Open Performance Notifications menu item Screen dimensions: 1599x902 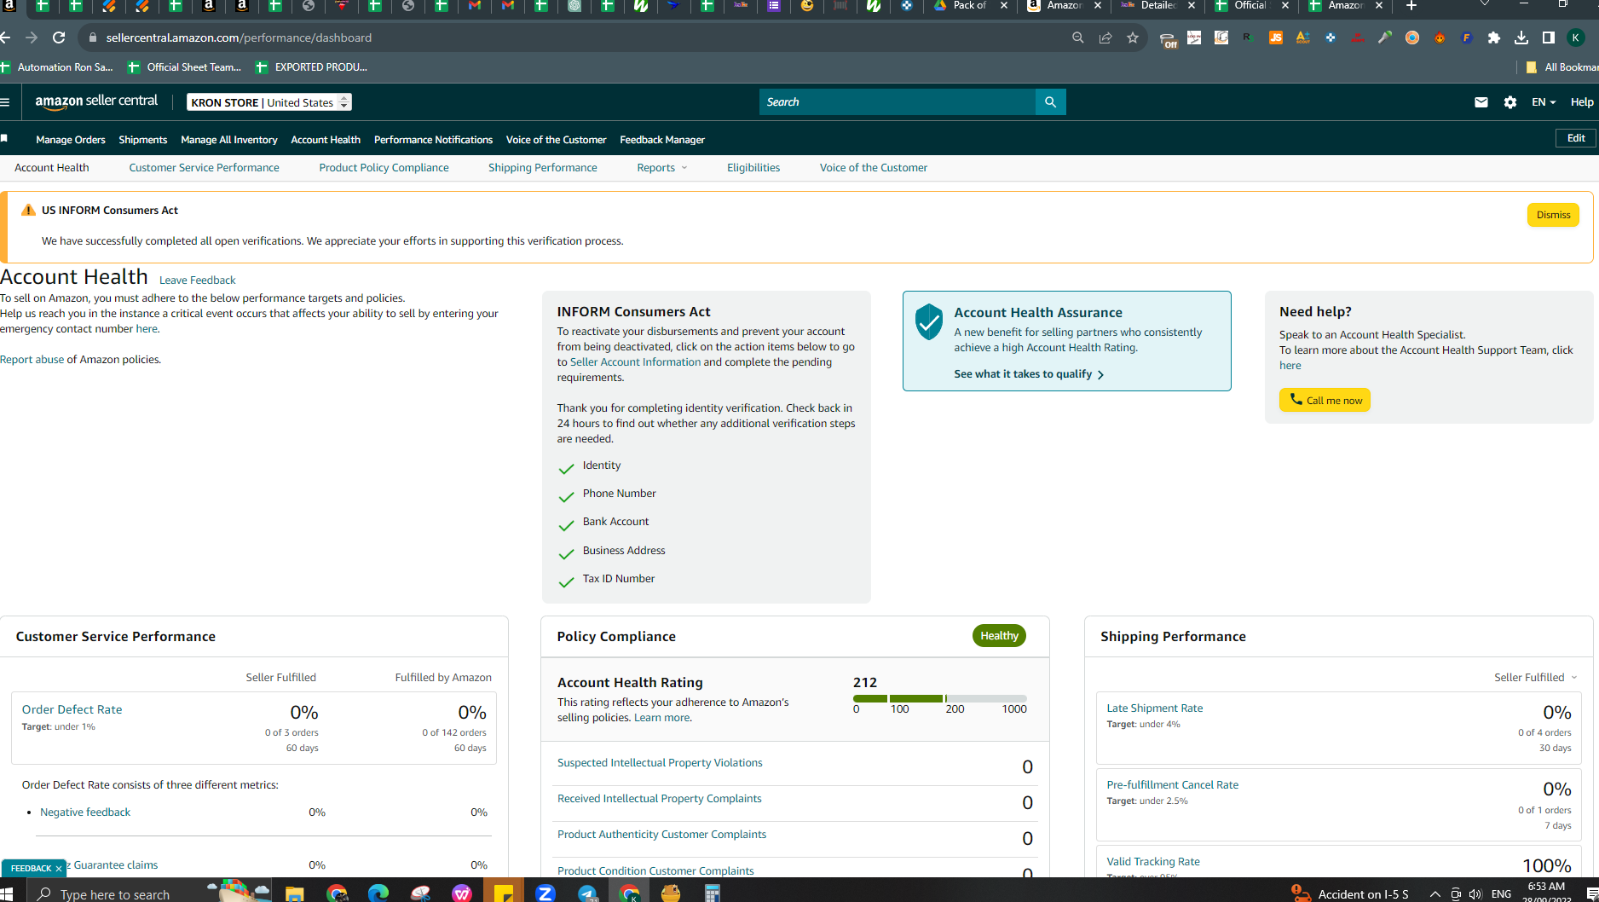pyautogui.click(x=433, y=140)
